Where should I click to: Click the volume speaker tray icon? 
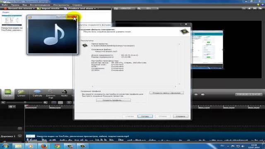pyautogui.click(x=243, y=146)
